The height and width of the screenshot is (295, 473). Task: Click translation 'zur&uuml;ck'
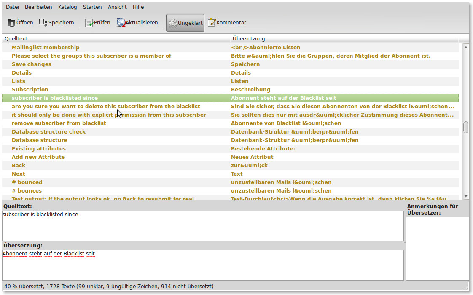click(249, 166)
